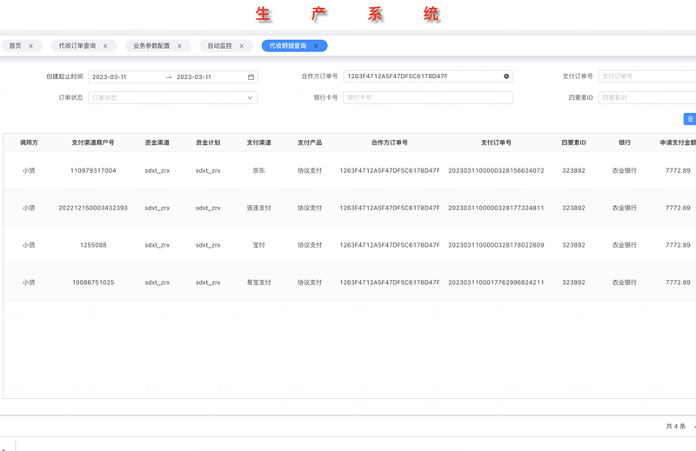Close the 代收订单查询 tab
Image resolution: width=696 pixels, height=451 pixels.
click(x=105, y=46)
